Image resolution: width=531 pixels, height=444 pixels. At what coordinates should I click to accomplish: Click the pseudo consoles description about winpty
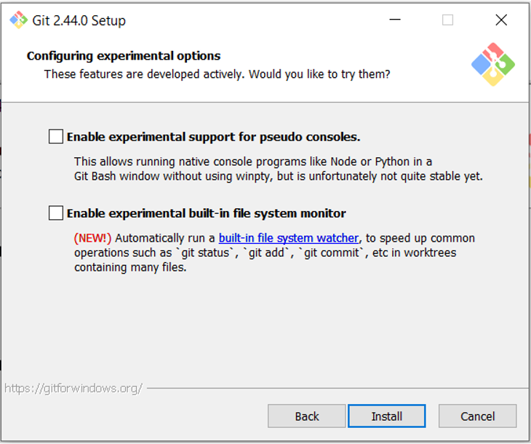click(278, 176)
